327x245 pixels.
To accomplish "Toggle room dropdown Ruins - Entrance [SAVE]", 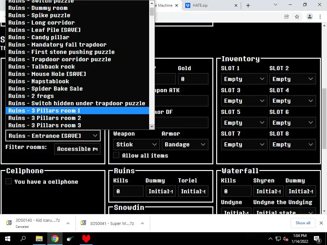I will pos(53,136).
